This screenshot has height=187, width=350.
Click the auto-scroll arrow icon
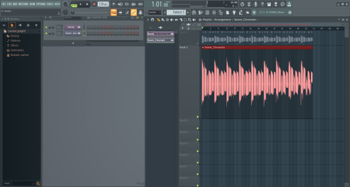[x=120, y=12]
